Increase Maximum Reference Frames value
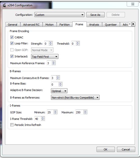Viewport: 140px width, 158px height. click(x=54, y=62)
